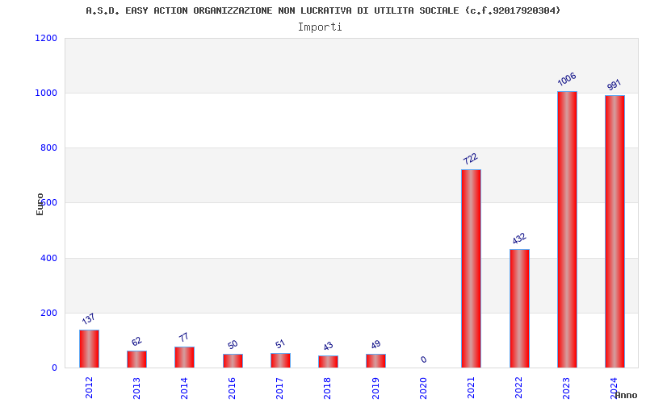Click the 1200 y-axis tick label
This screenshot has height=403, width=646.
[x=46, y=38]
